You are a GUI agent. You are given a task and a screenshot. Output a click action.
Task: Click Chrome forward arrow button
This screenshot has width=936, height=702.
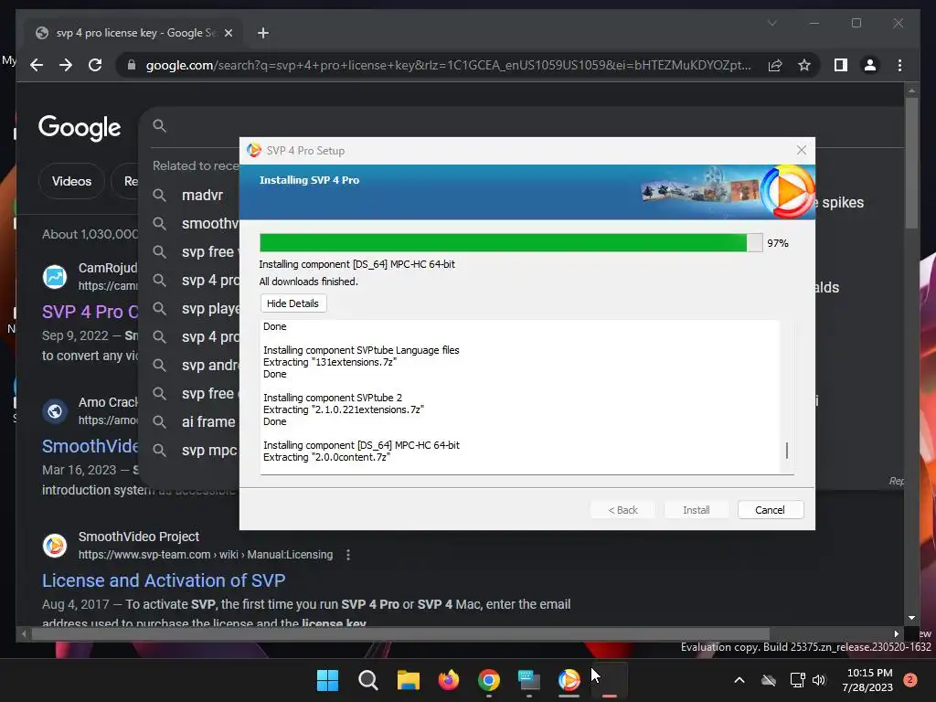click(66, 65)
